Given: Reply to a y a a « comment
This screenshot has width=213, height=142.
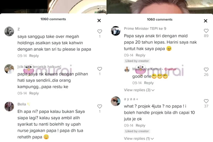Looking at the screenshot, I should (x=141, y=125).
